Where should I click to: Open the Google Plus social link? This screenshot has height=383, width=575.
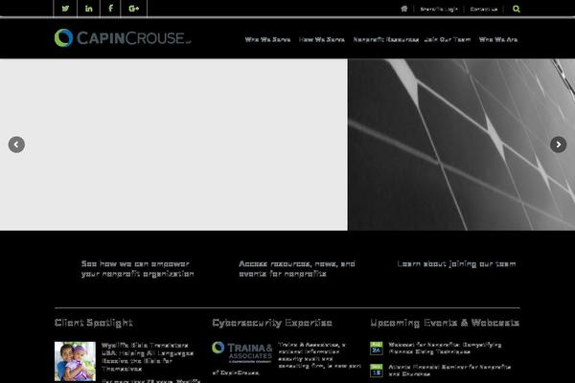(134, 9)
